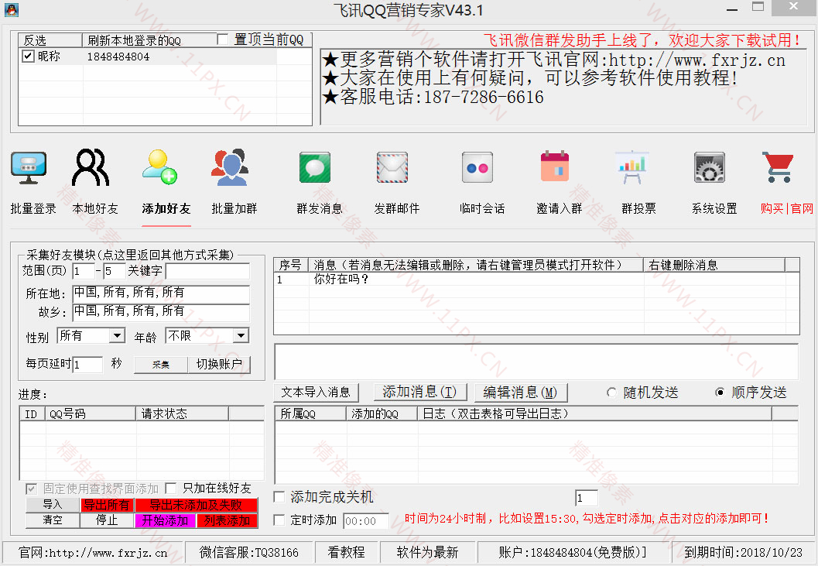Enable 置顶当前QQ checkbox
Image resolution: width=818 pixels, height=566 pixels.
(x=223, y=39)
